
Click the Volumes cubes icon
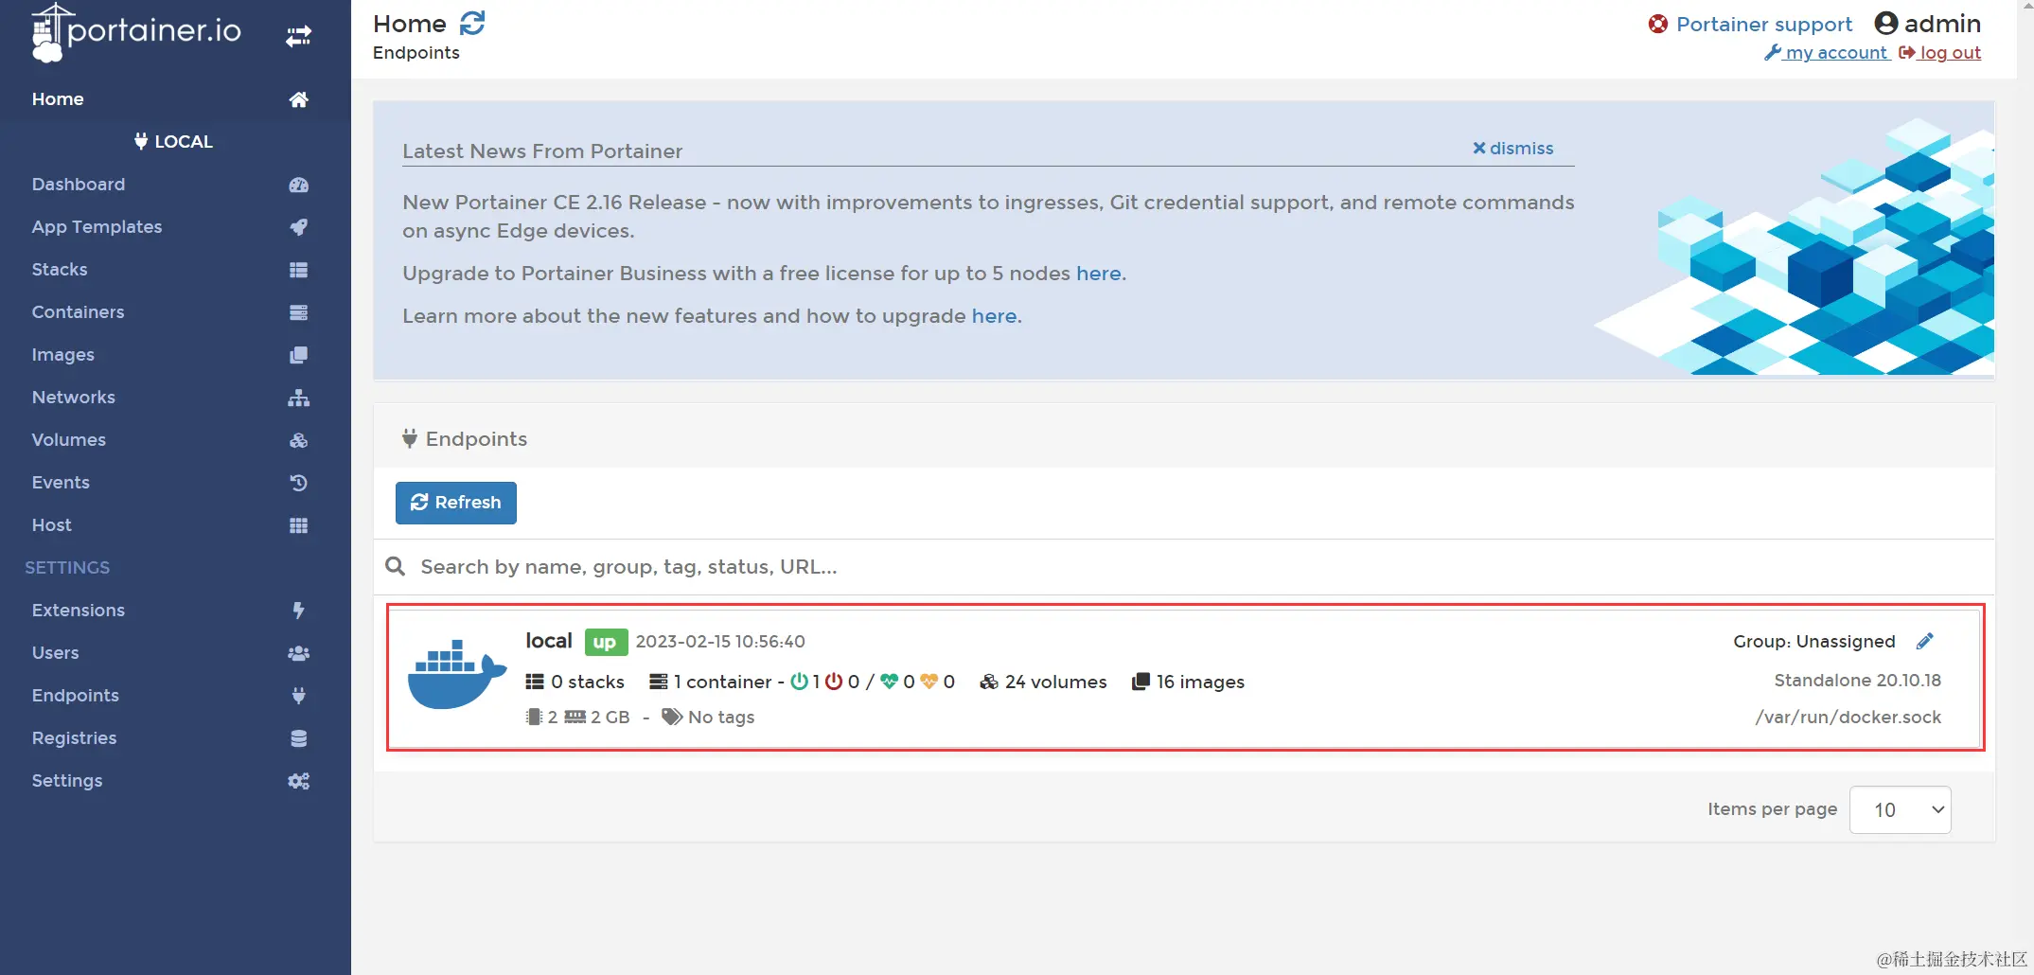(x=298, y=440)
